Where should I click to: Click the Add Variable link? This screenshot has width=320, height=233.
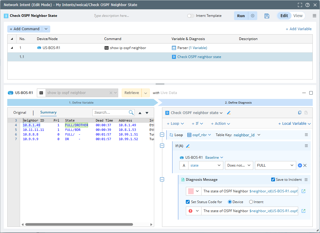coord(299,29)
